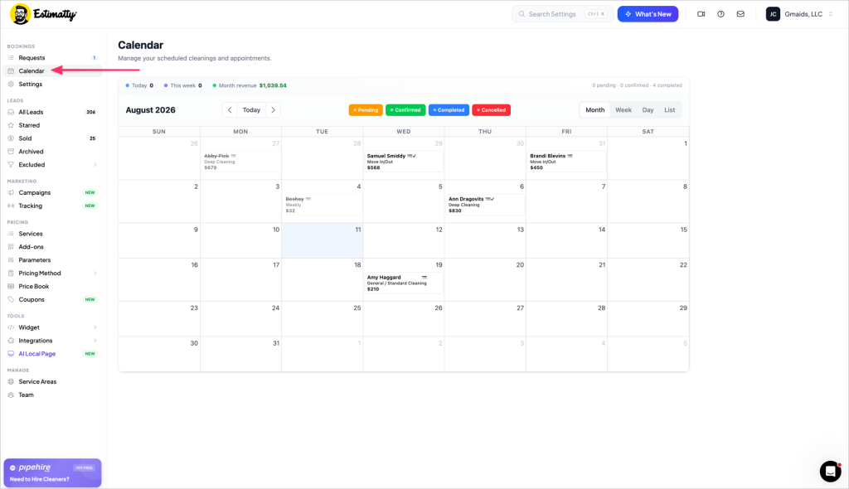The height and width of the screenshot is (489, 849).
Task: Toggle the Pending status filter
Action: 366,110
